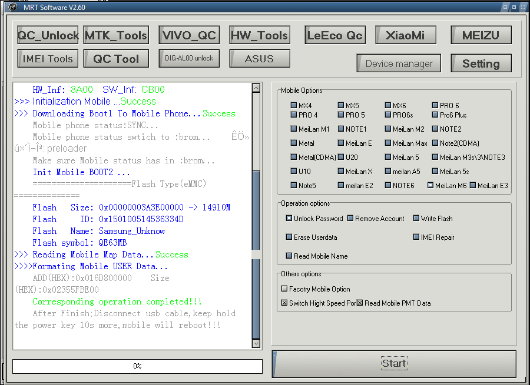530x385 pixels.
Task: Select the PRO6s model checkbox
Action: (x=388, y=115)
